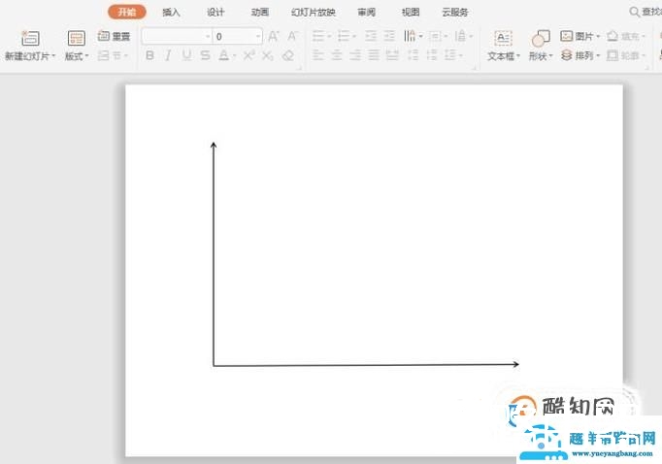This screenshot has width=662, height=464.
Task: Select Align Right paragraph icon
Action: click(x=355, y=55)
